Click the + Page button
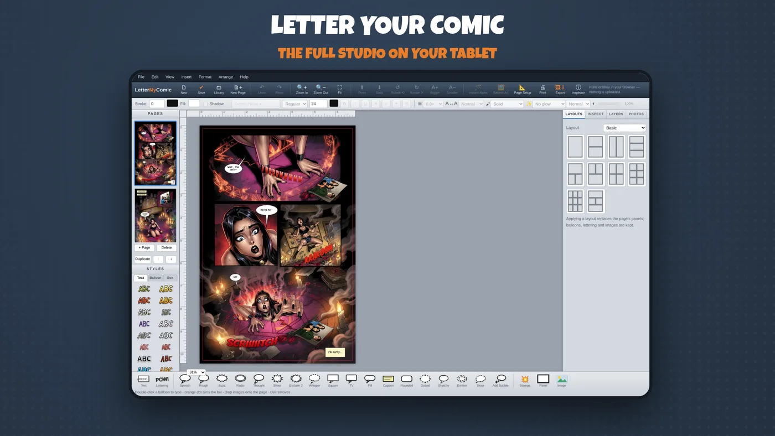The image size is (775, 436). click(x=144, y=248)
